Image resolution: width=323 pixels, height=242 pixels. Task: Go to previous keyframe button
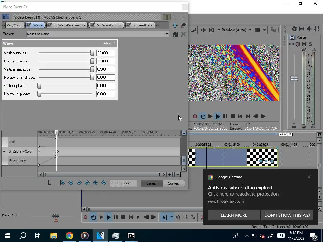pos(71,183)
